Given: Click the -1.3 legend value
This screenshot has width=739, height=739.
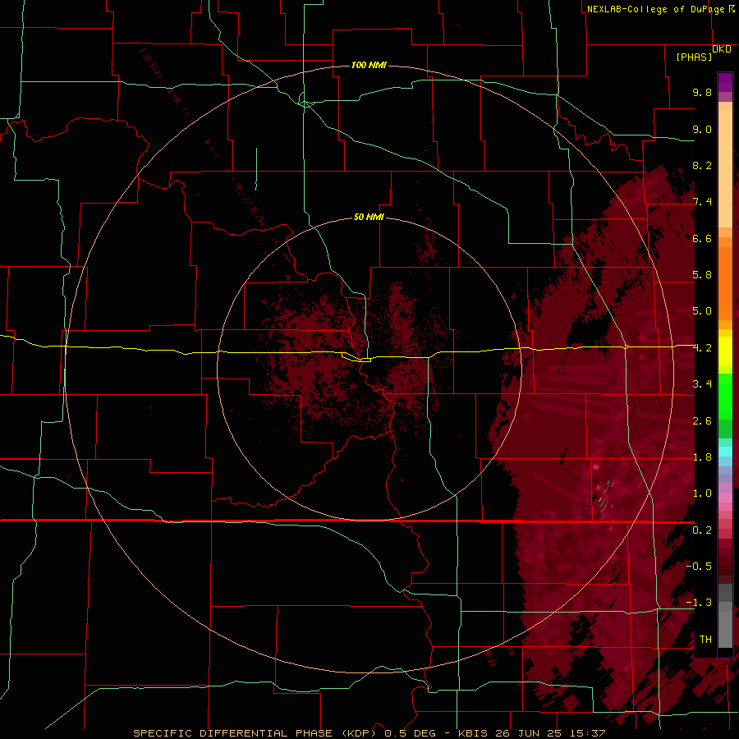Looking at the screenshot, I should click(699, 603).
